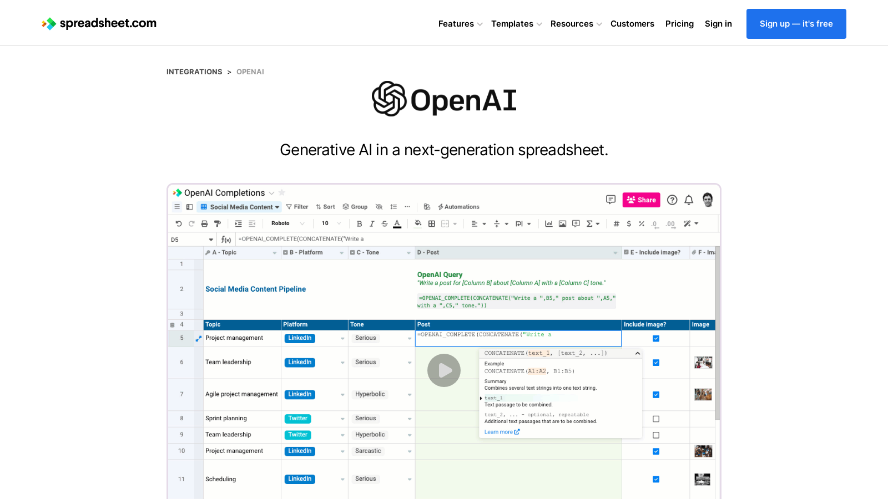This screenshot has height=499, width=888.
Task: Open Automations in the view toolbar
Action: [458, 207]
